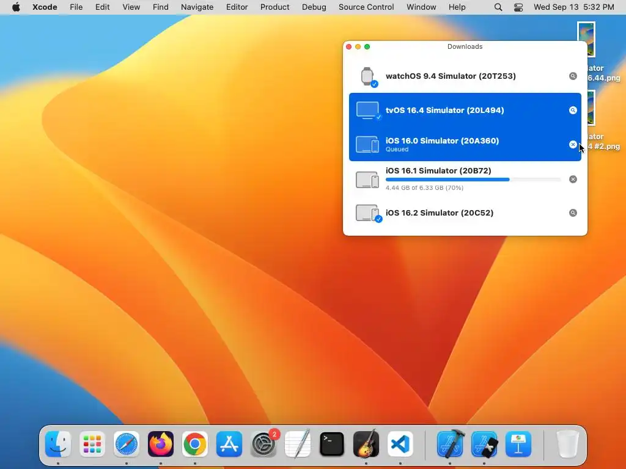Image resolution: width=626 pixels, height=469 pixels.
Task: Click the iOS 16.1 download progress bar
Action: [x=473, y=180]
